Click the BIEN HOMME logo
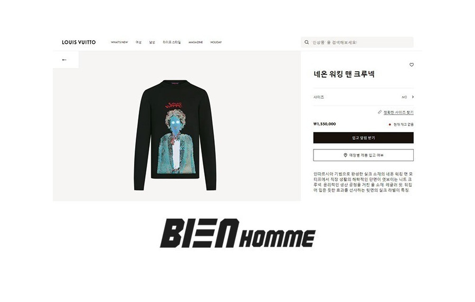This screenshot has width=475, height=302. pos(238,233)
